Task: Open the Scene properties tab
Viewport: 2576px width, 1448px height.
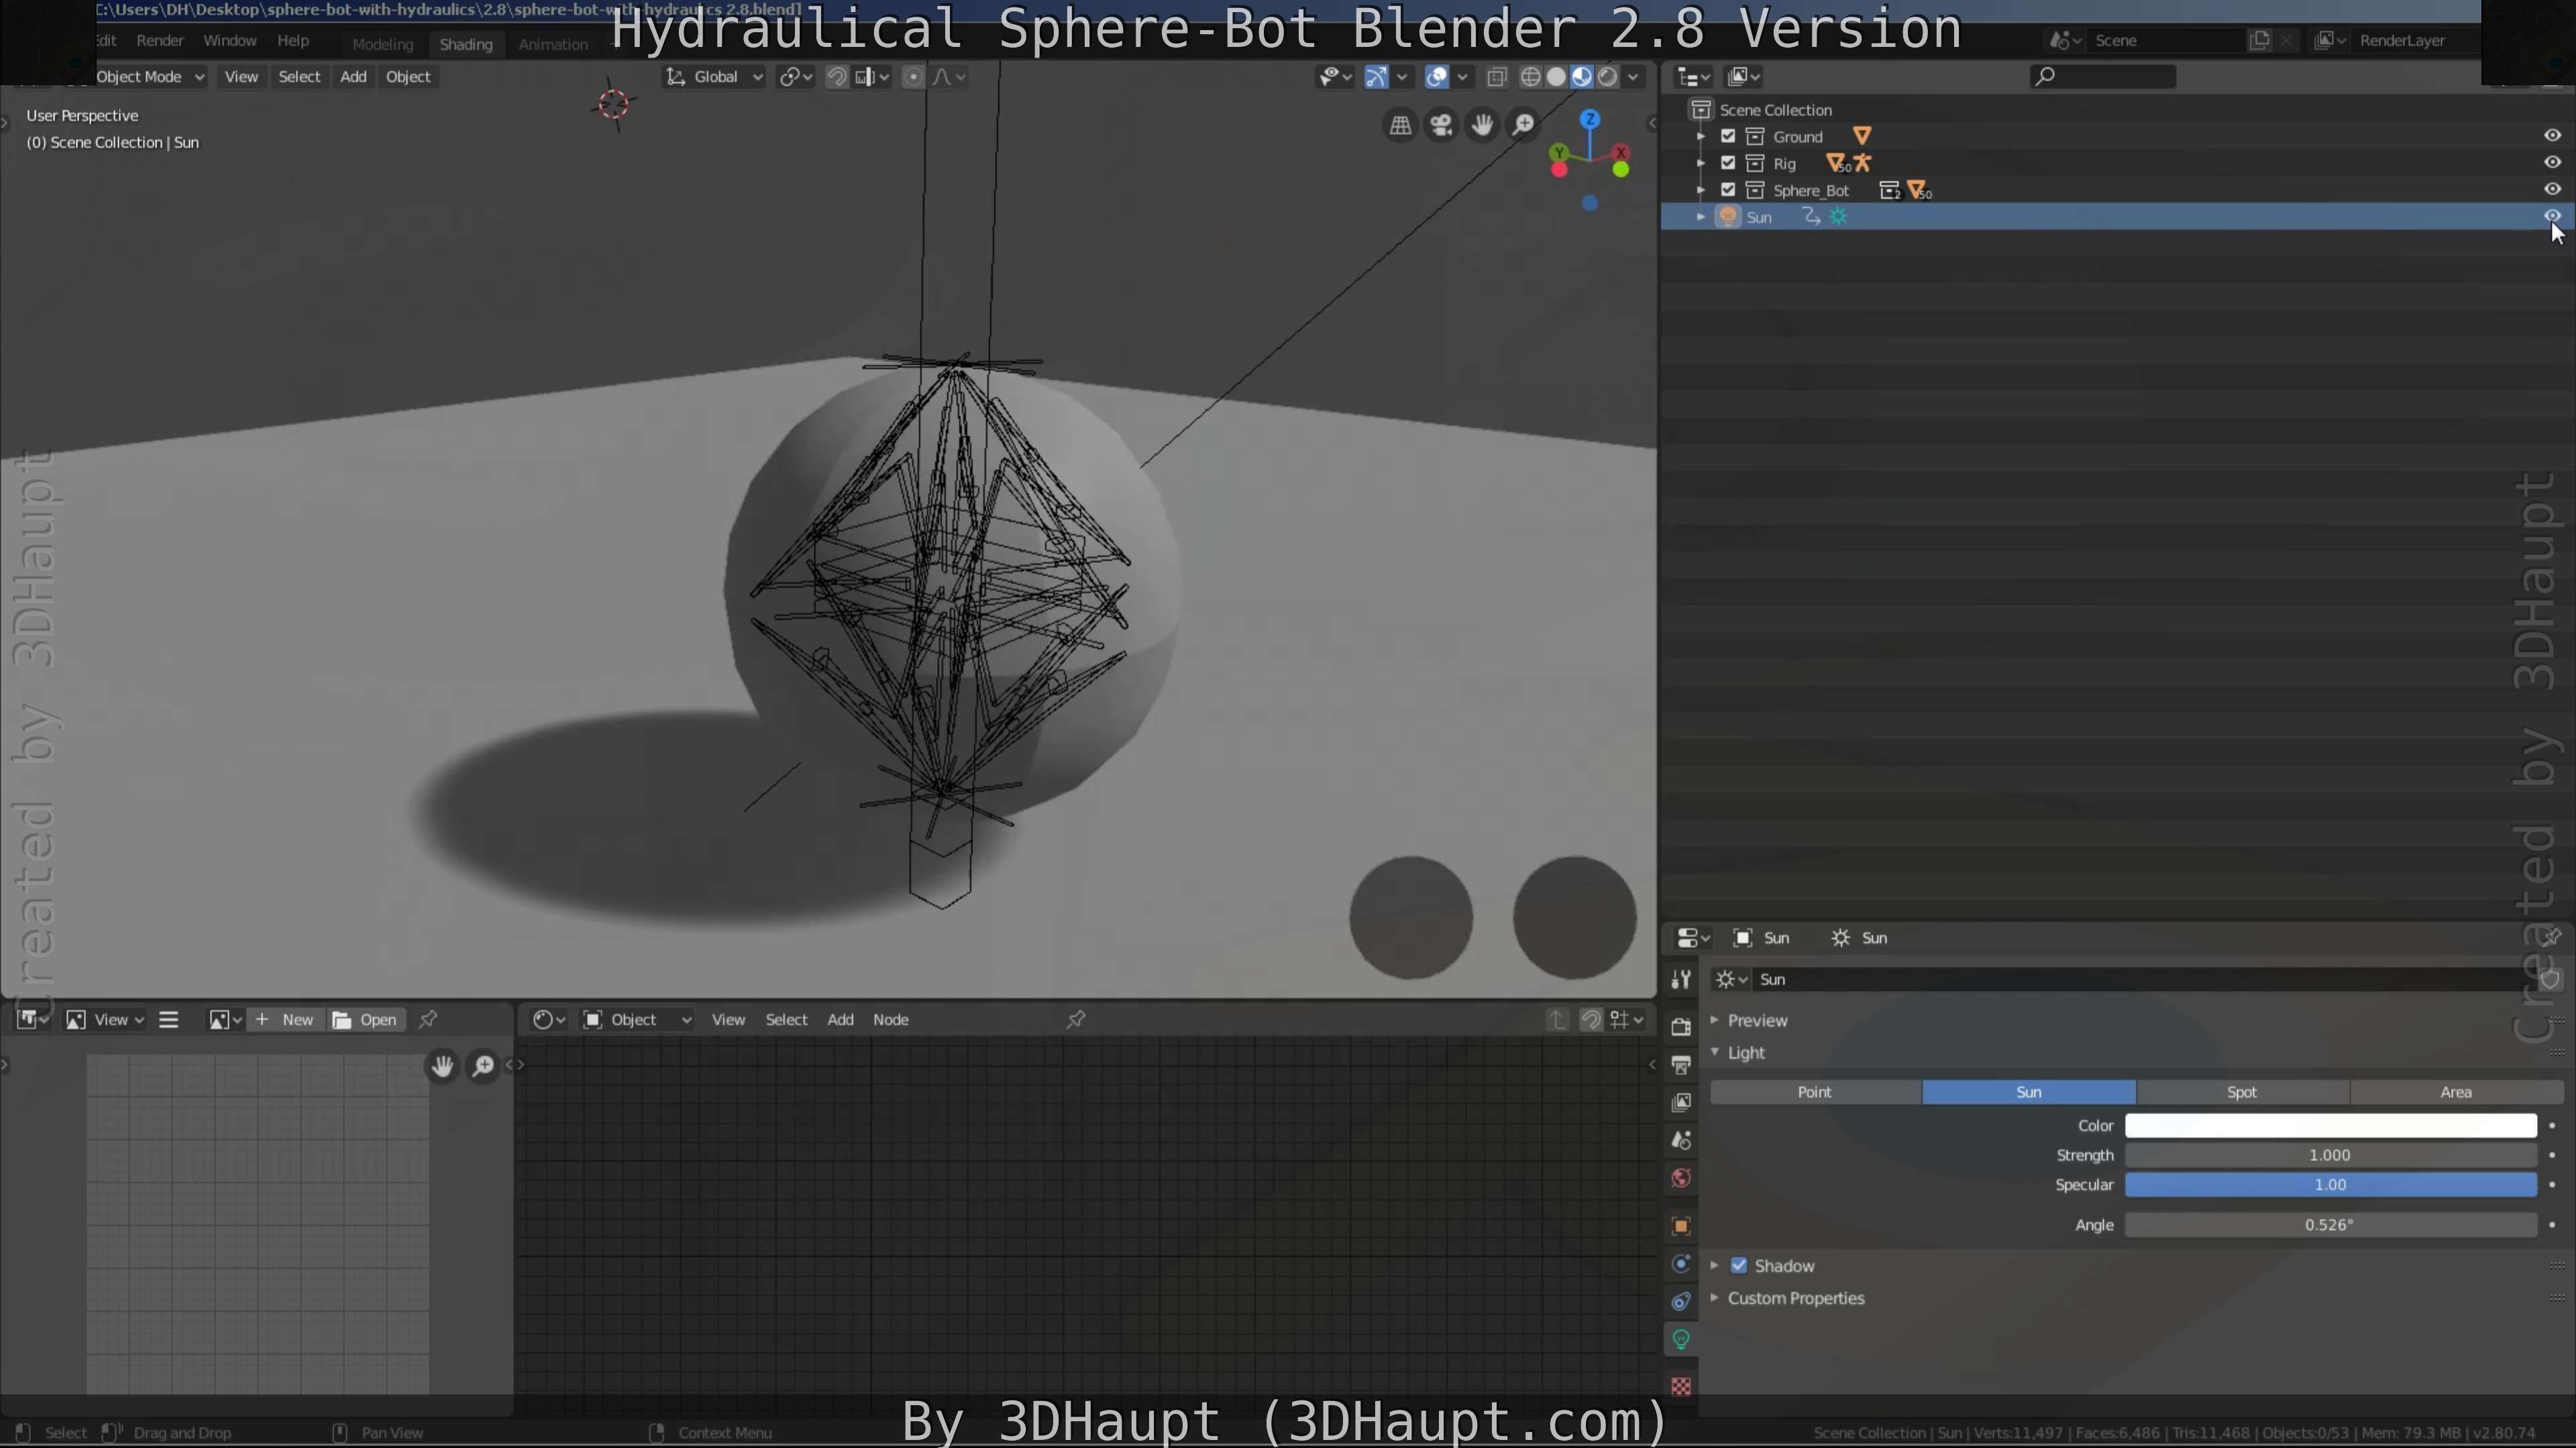Action: (x=1681, y=1140)
